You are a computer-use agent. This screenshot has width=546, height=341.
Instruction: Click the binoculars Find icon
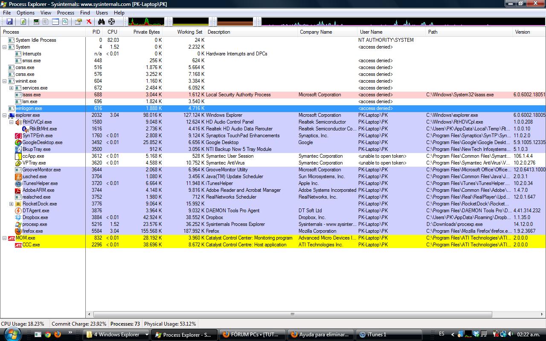coord(102,22)
